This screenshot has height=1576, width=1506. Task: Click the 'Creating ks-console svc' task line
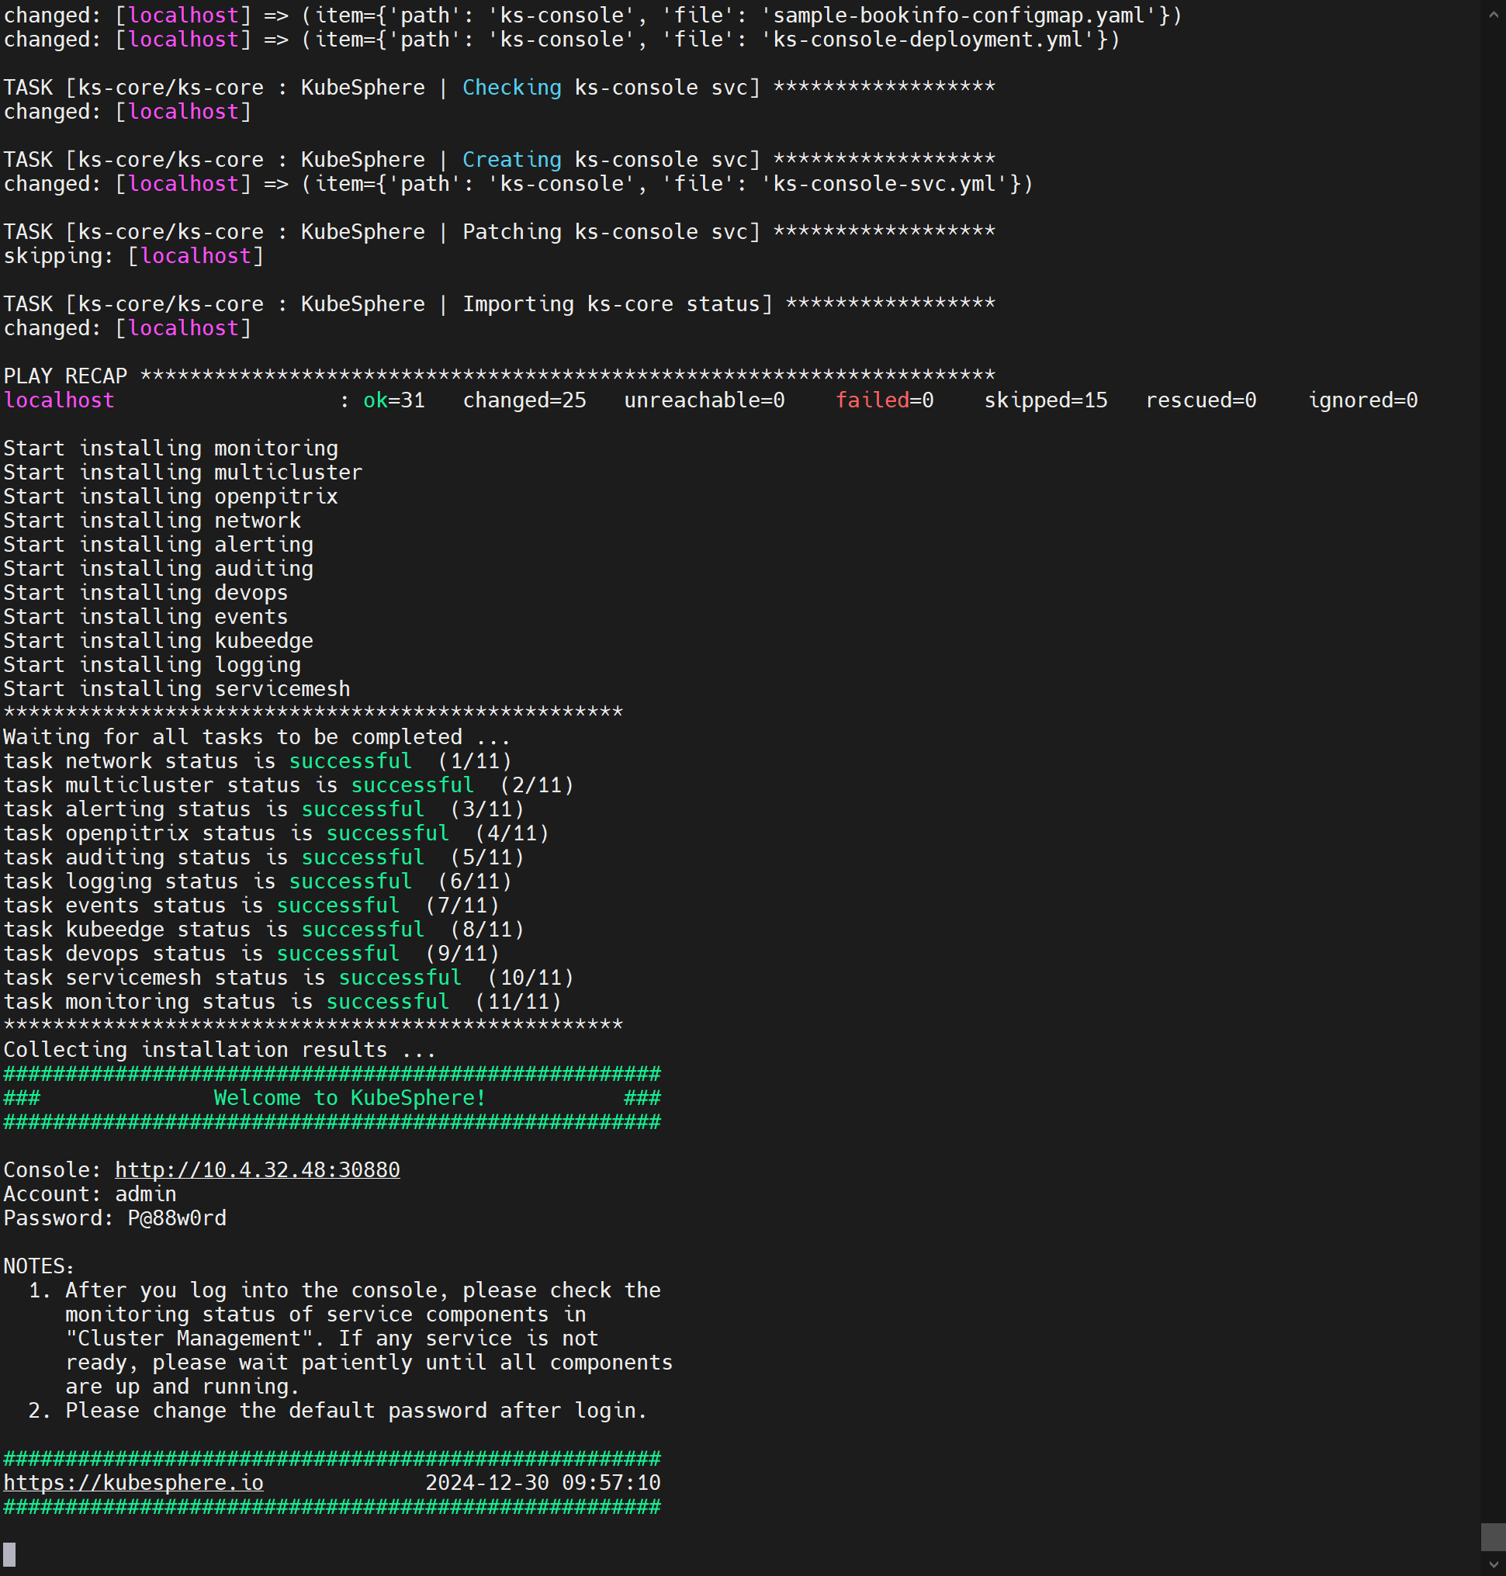(x=500, y=160)
